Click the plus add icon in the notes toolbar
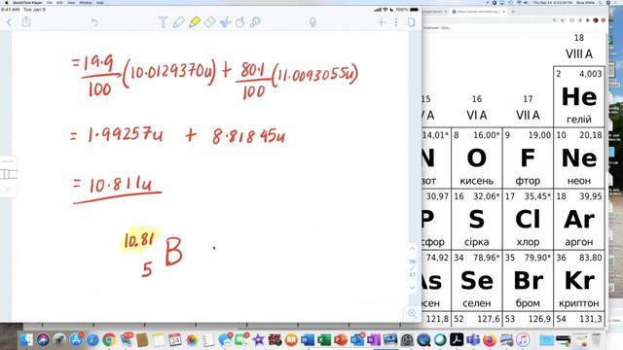This screenshot has width=623, height=350. coord(382,22)
